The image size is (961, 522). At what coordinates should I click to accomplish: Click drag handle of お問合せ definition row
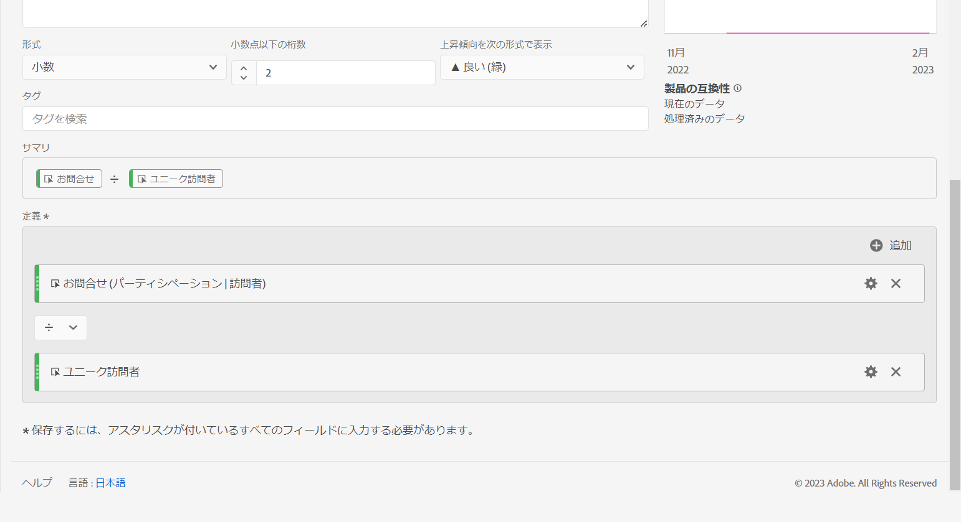pos(37,284)
